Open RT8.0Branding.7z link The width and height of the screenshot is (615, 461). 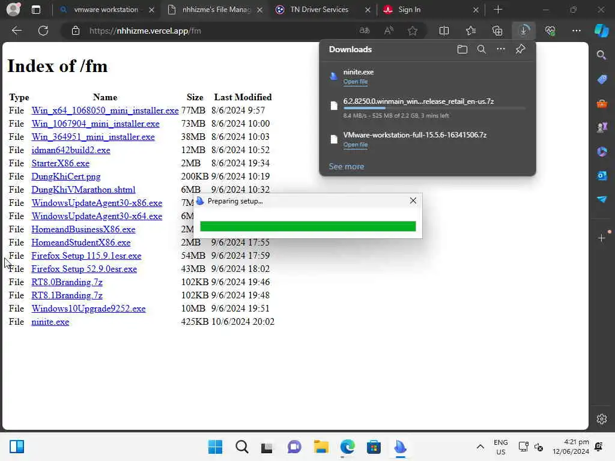pyautogui.click(x=67, y=282)
